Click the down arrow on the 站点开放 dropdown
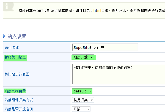 pyautogui.click(x=92, y=57)
